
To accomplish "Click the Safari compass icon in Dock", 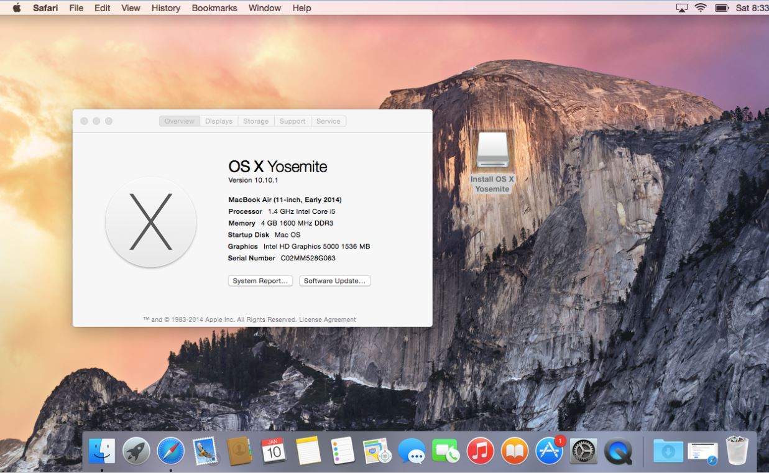I will [x=170, y=451].
